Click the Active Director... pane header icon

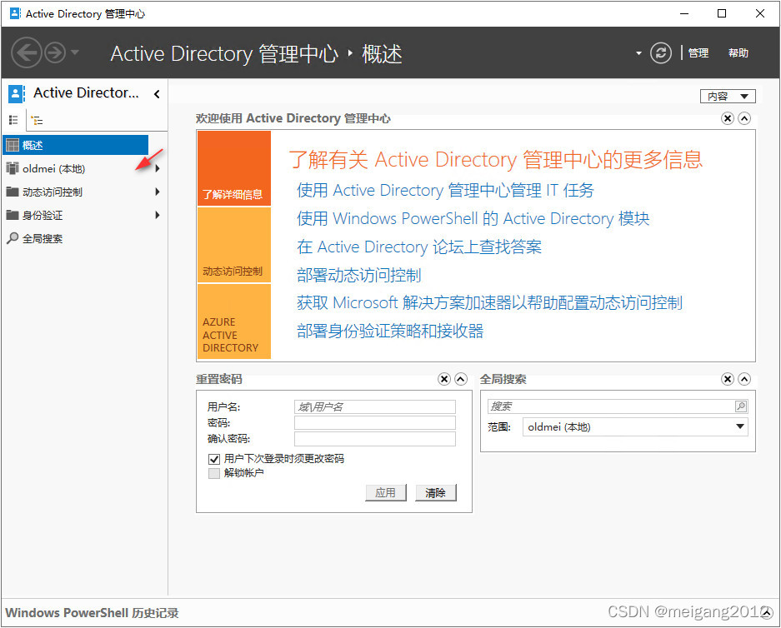tap(17, 93)
